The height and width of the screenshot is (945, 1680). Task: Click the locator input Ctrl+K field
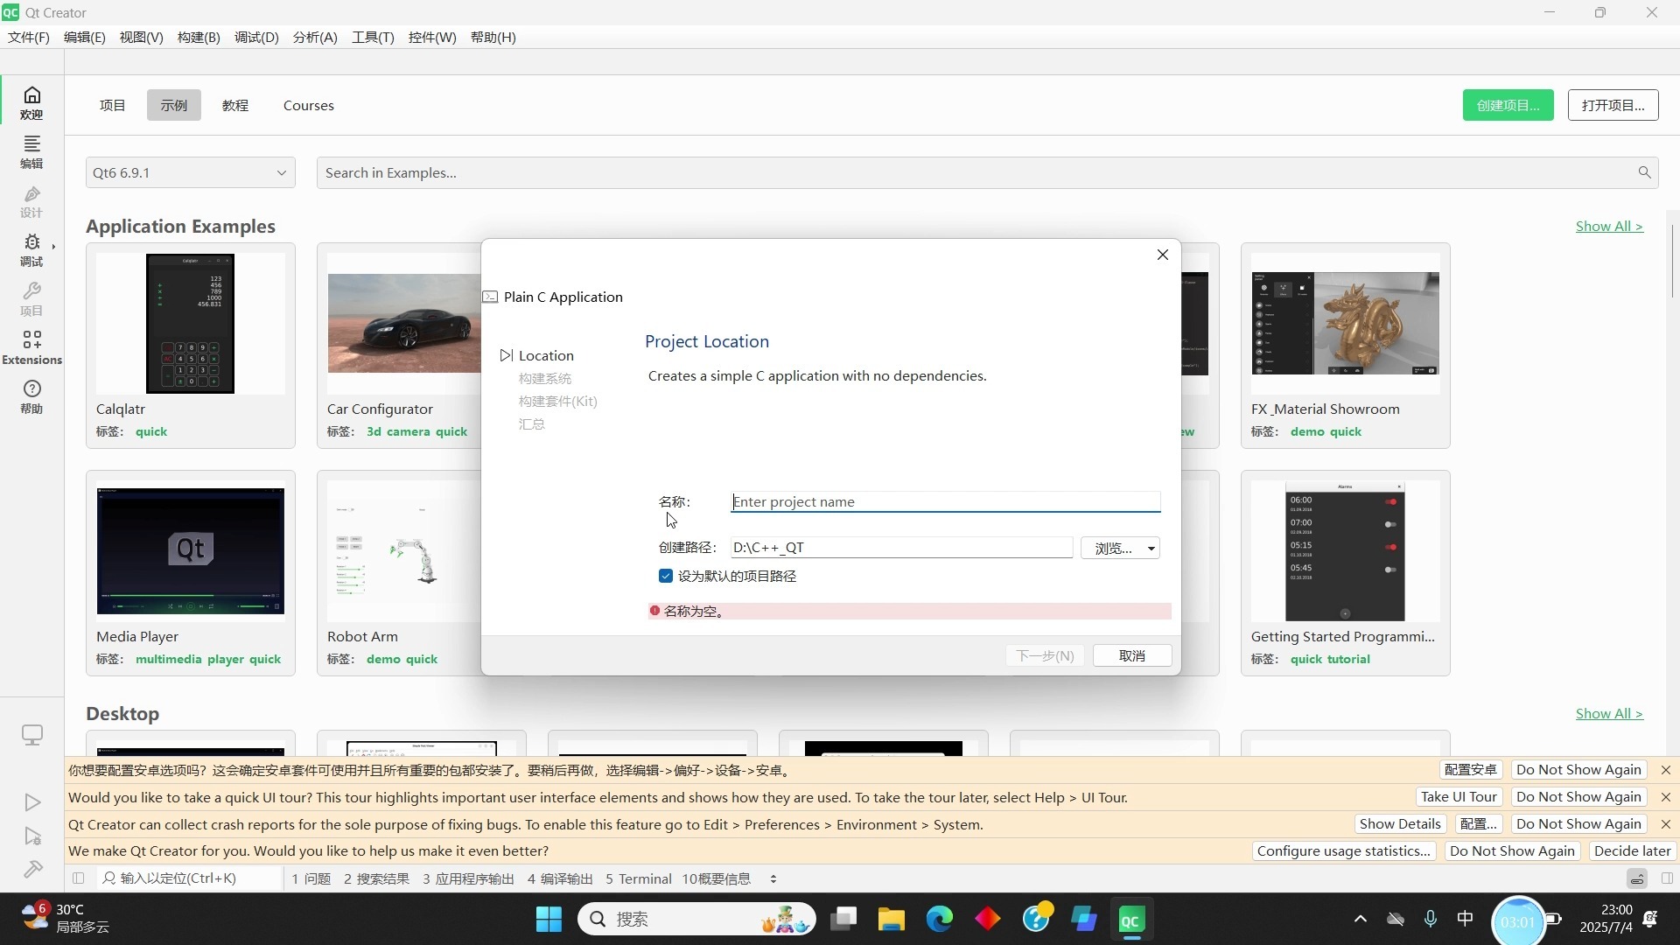[190, 878]
